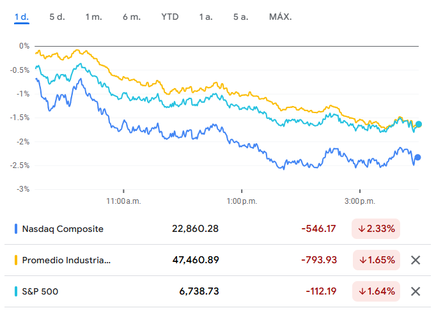Select the YTD range tab
Screen dimensions: 443x315
click(170, 17)
